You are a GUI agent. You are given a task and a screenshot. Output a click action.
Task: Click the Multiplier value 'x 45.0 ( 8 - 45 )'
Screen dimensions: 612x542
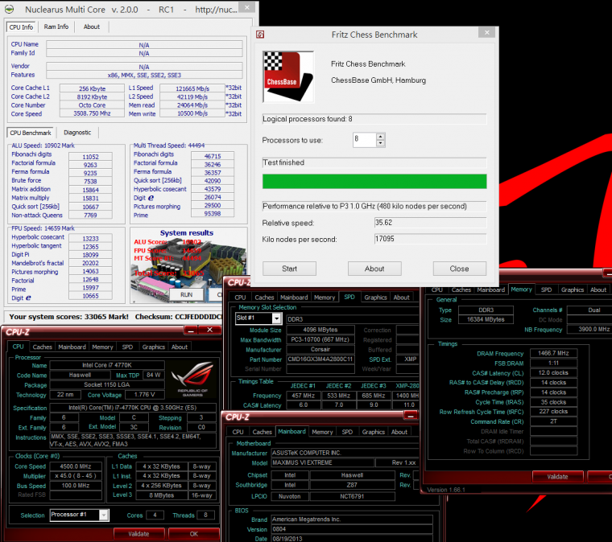coord(76,476)
